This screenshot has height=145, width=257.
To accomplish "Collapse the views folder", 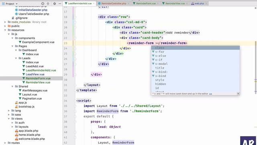I will coord(9,119).
